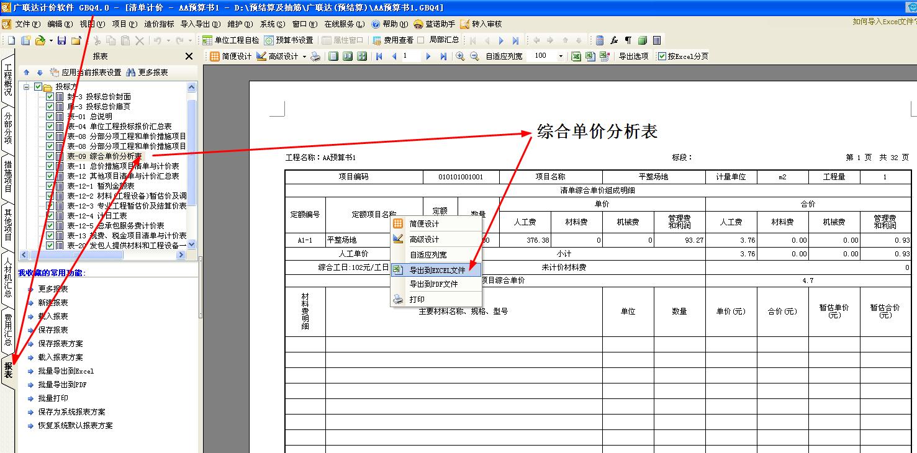
Task: Go to next report page
Action: tap(428, 56)
